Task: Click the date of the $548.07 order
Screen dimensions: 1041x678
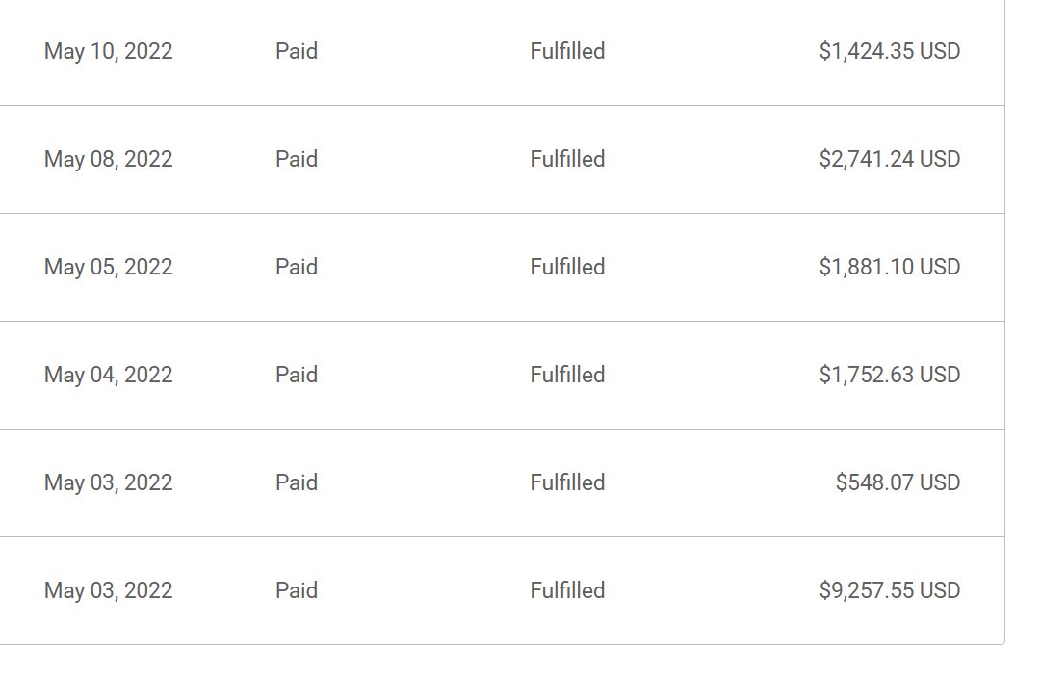Action: coord(108,482)
